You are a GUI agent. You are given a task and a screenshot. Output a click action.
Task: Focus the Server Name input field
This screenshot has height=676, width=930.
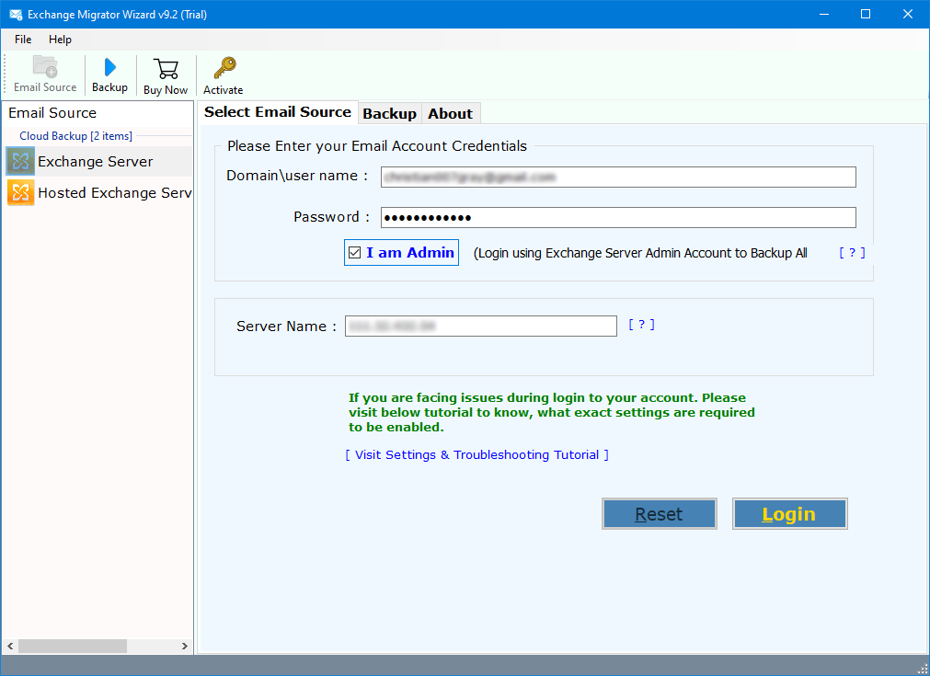pos(481,327)
